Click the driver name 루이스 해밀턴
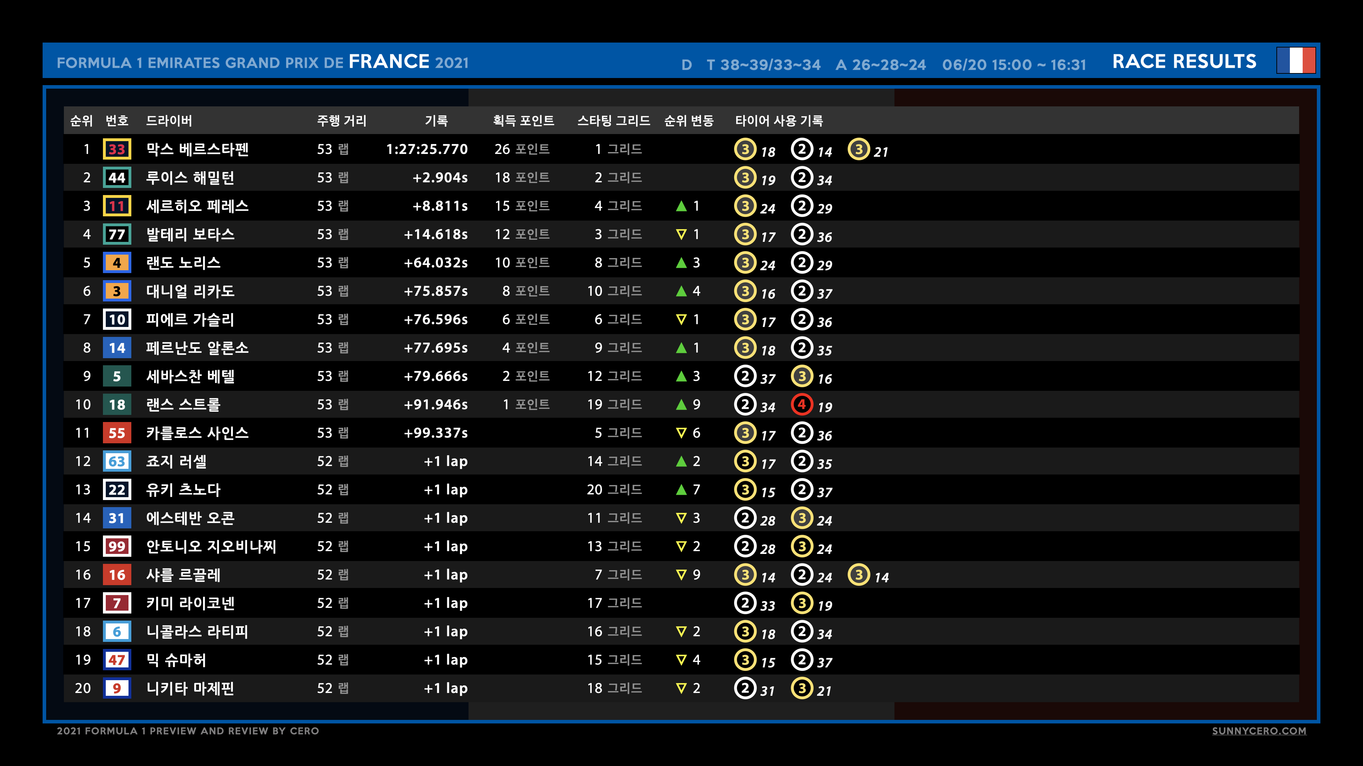The image size is (1363, 766). (x=191, y=178)
